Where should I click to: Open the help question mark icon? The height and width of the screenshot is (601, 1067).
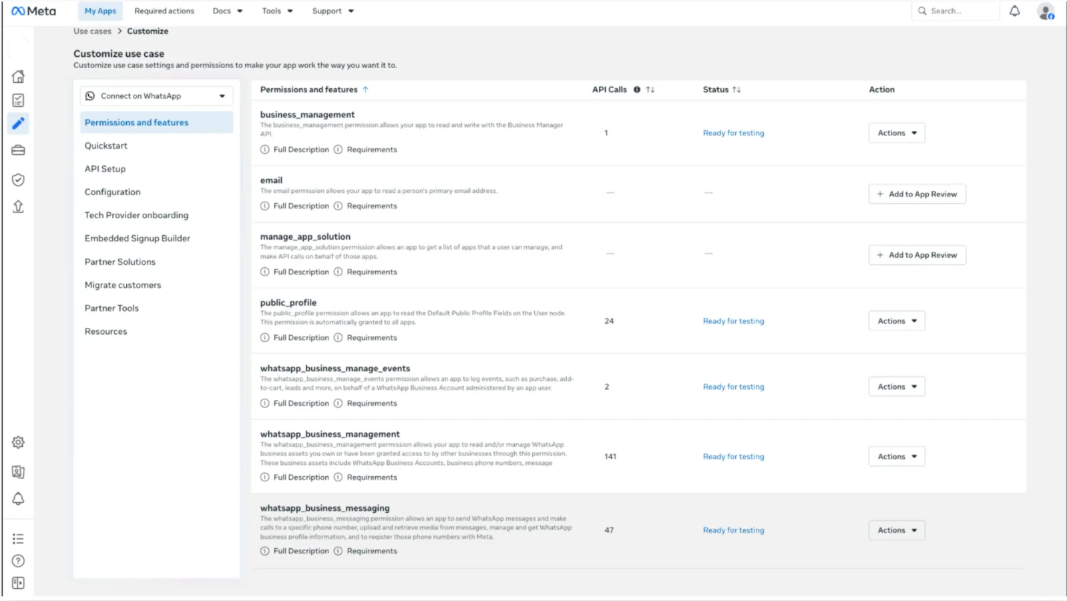(18, 561)
